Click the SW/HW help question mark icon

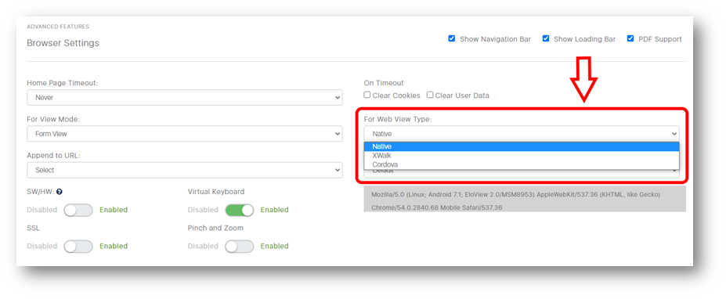60,192
